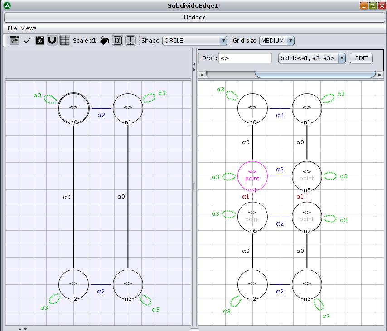
Task: Select node n3 in the left graph
Action: 128,284
